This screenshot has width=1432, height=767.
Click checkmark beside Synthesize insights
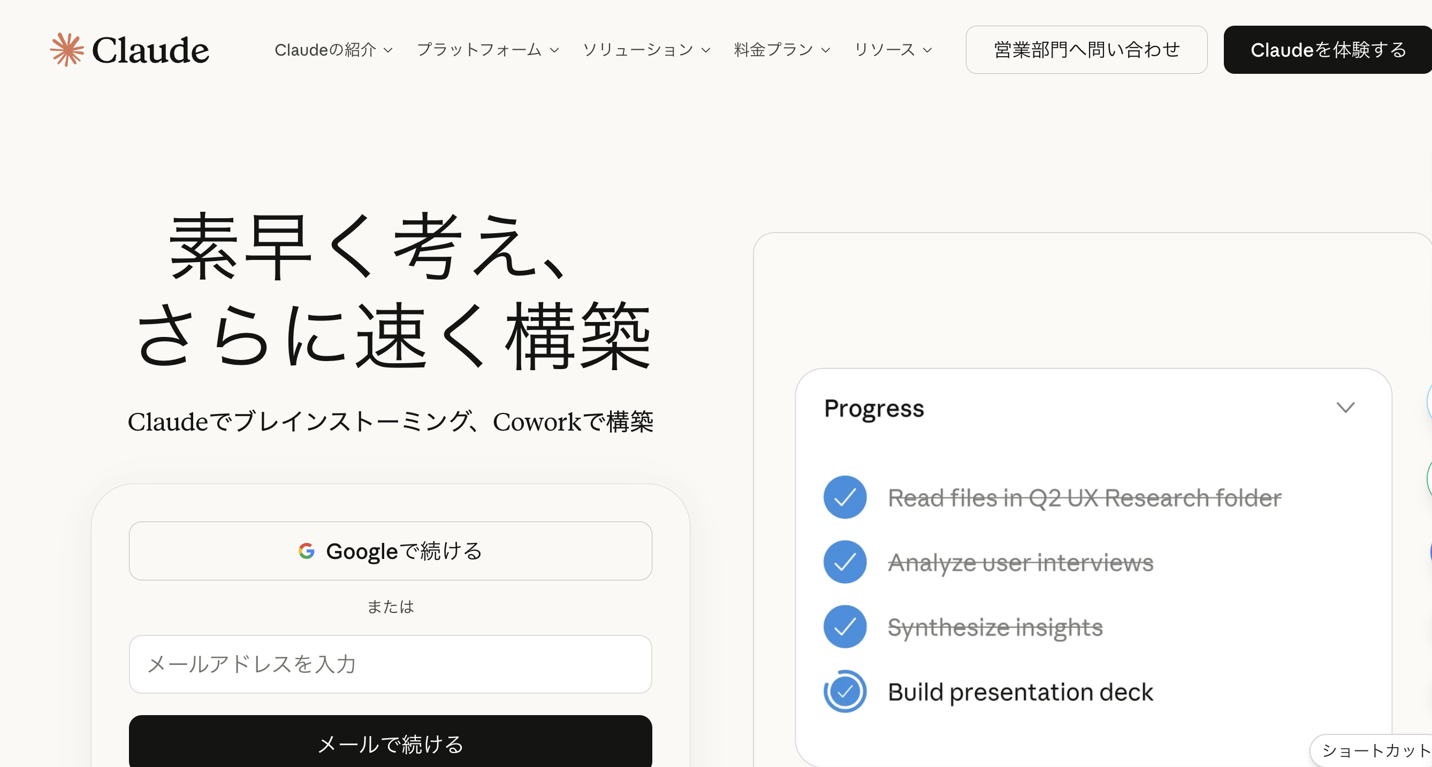point(844,626)
